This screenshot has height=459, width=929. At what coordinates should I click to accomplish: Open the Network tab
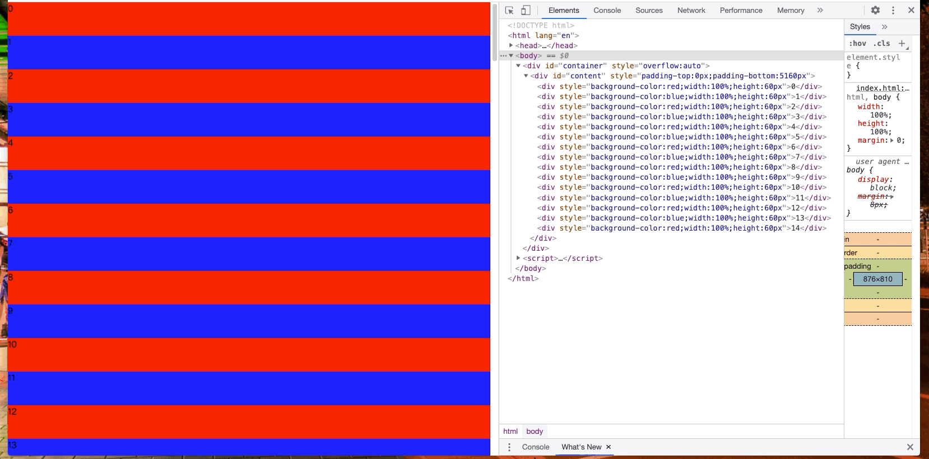pyautogui.click(x=691, y=10)
